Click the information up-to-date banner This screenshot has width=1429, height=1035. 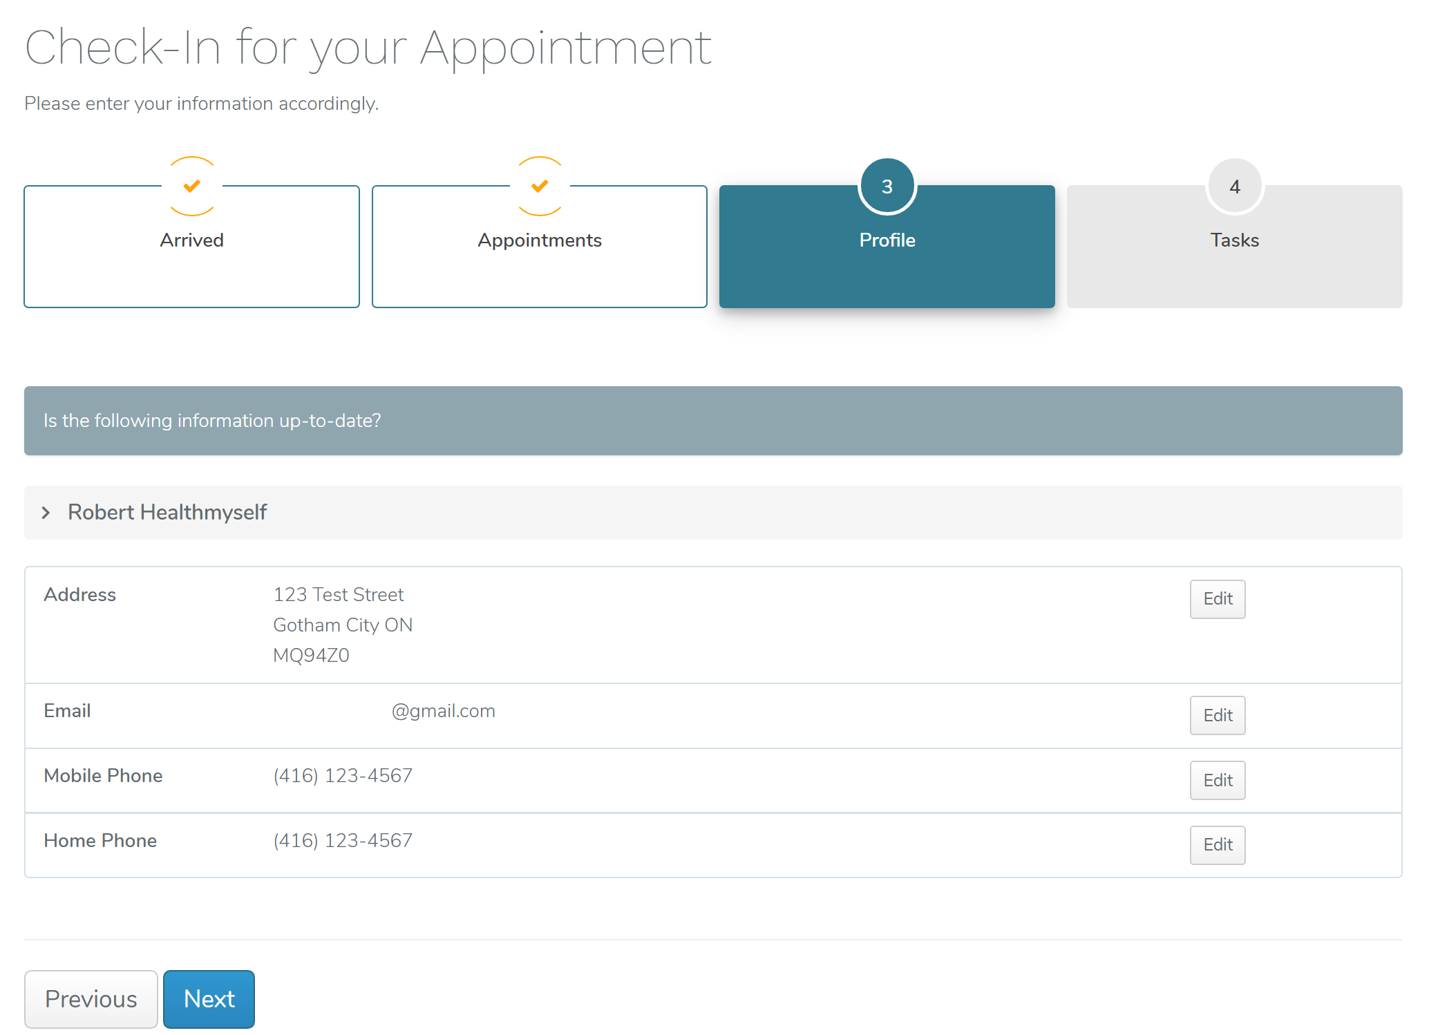(x=713, y=421)
